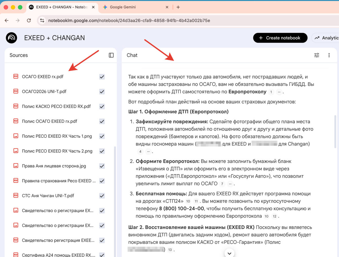339x257 pixels.
Task: Click image icon of Свидетельство регистрация EXEE...
Action: 16,240
